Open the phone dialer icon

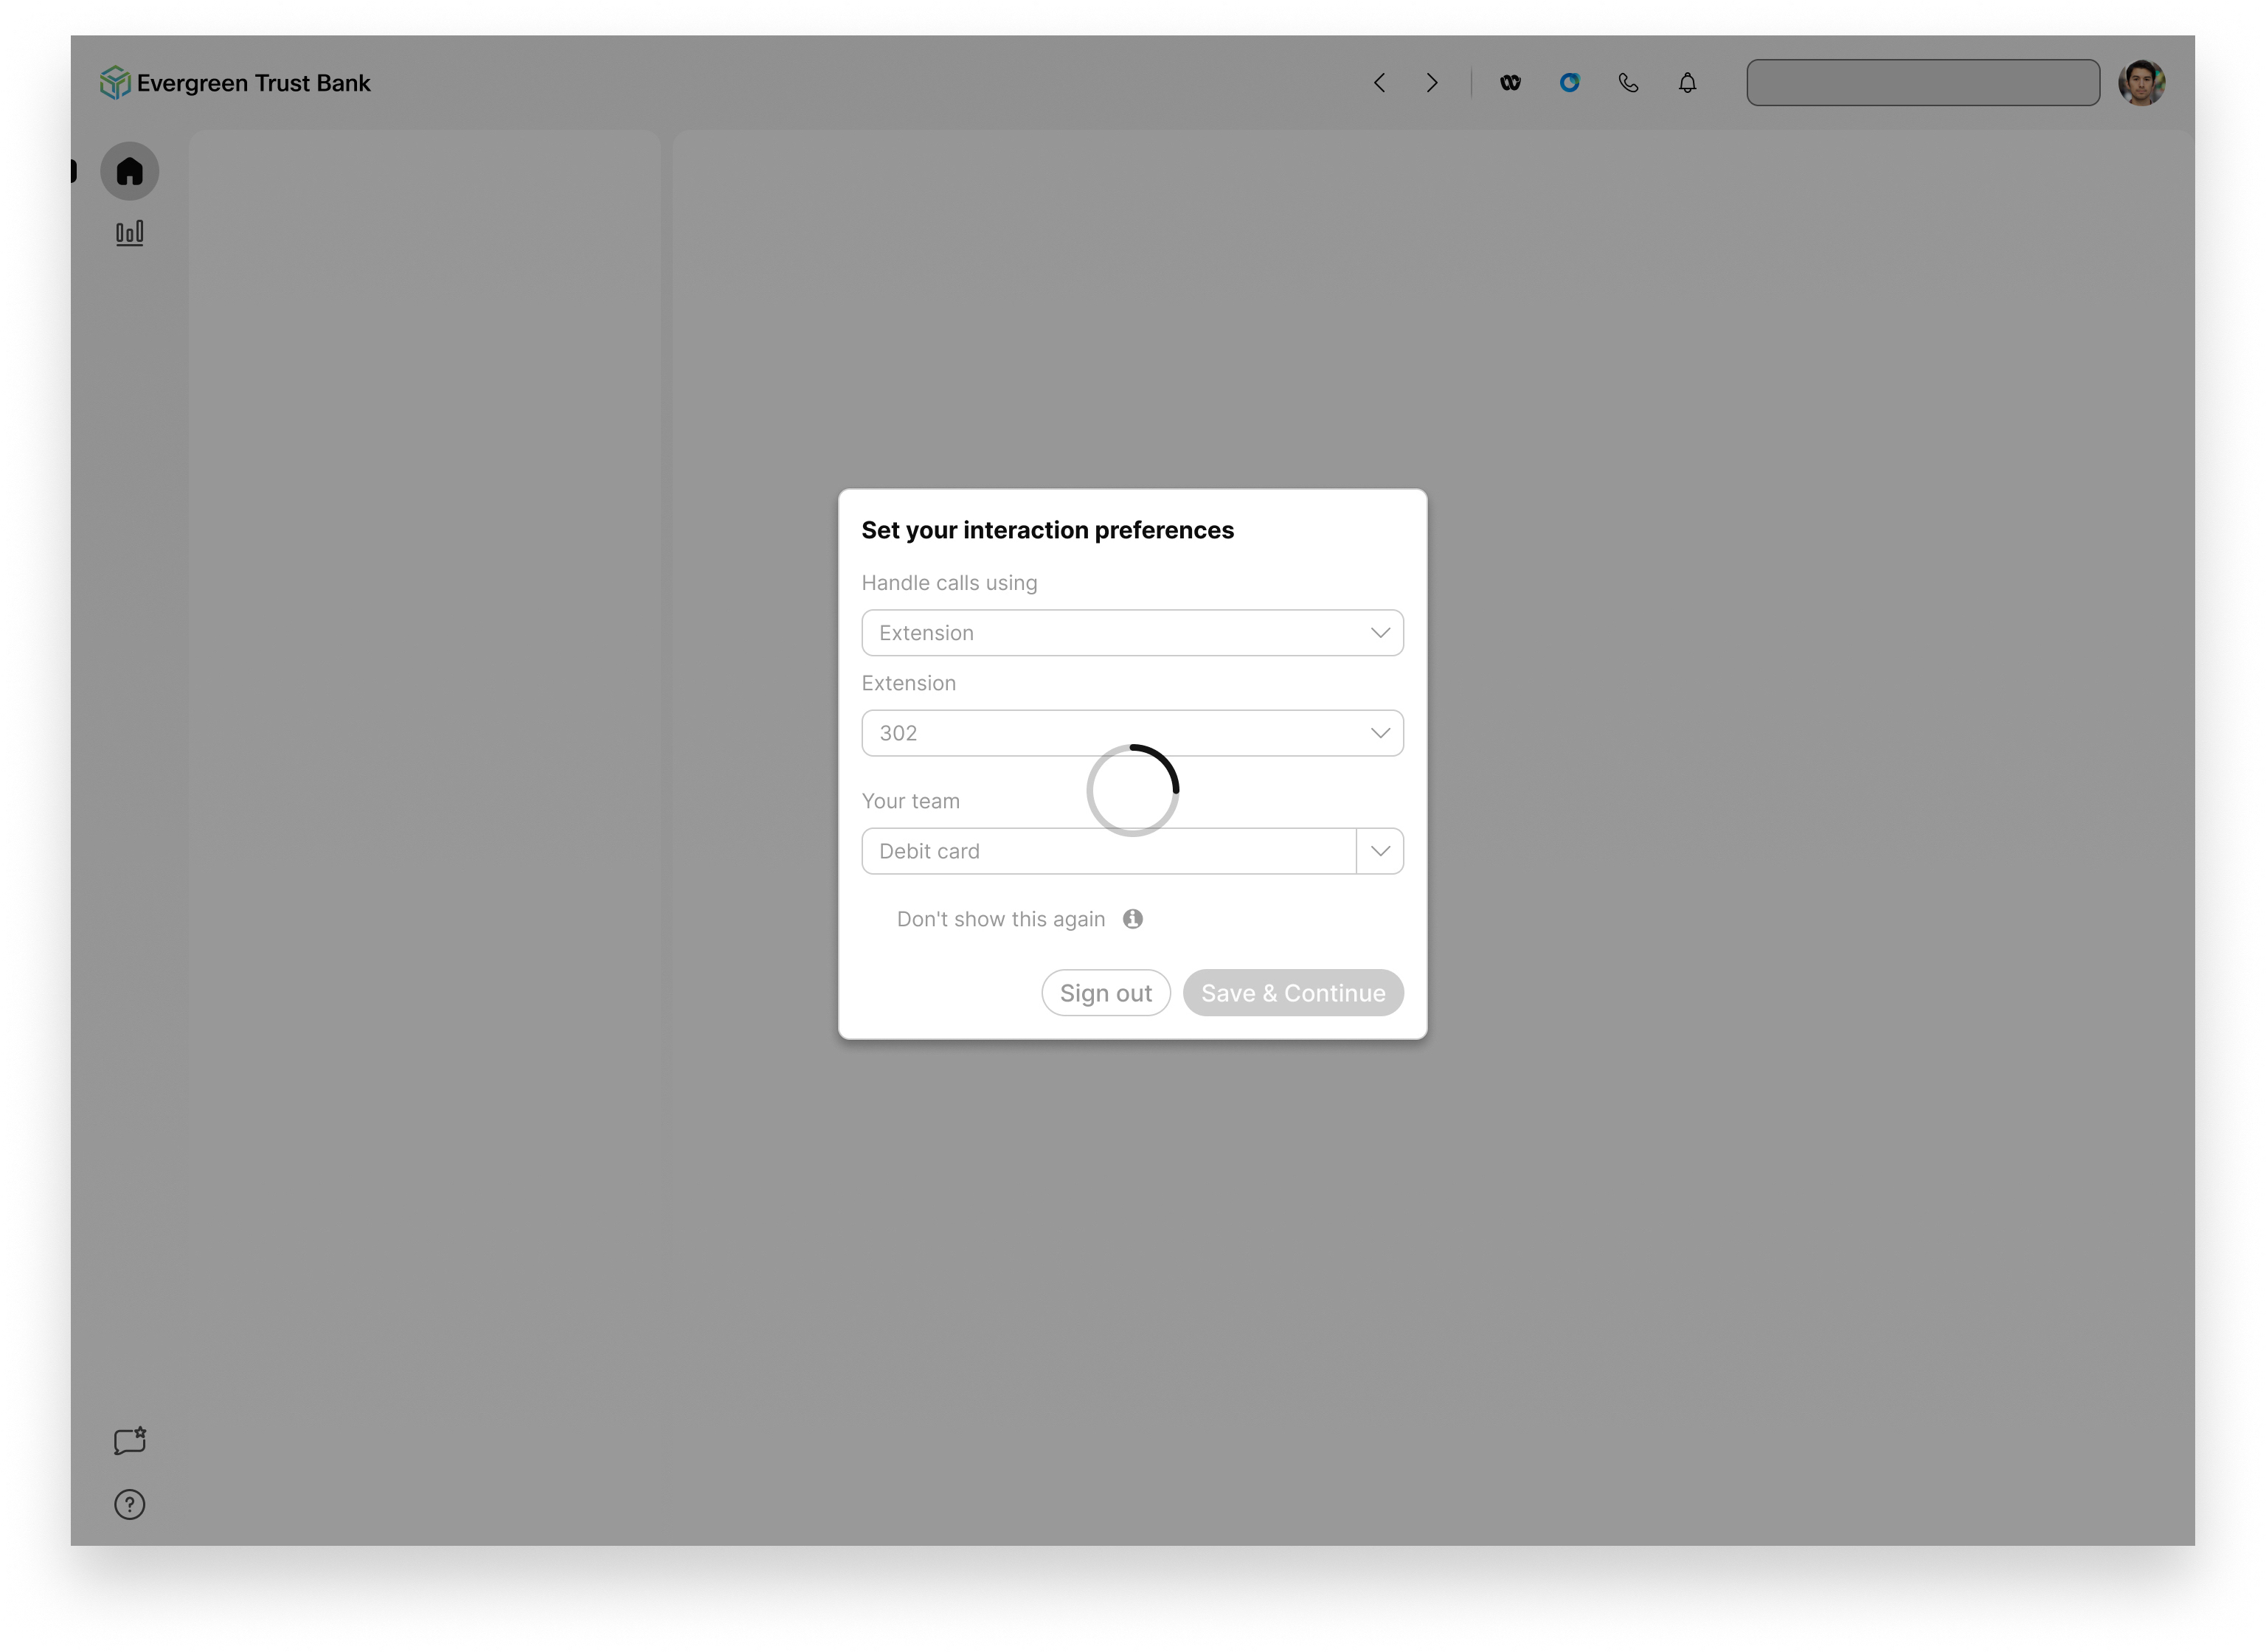[x=1628, y=83]
